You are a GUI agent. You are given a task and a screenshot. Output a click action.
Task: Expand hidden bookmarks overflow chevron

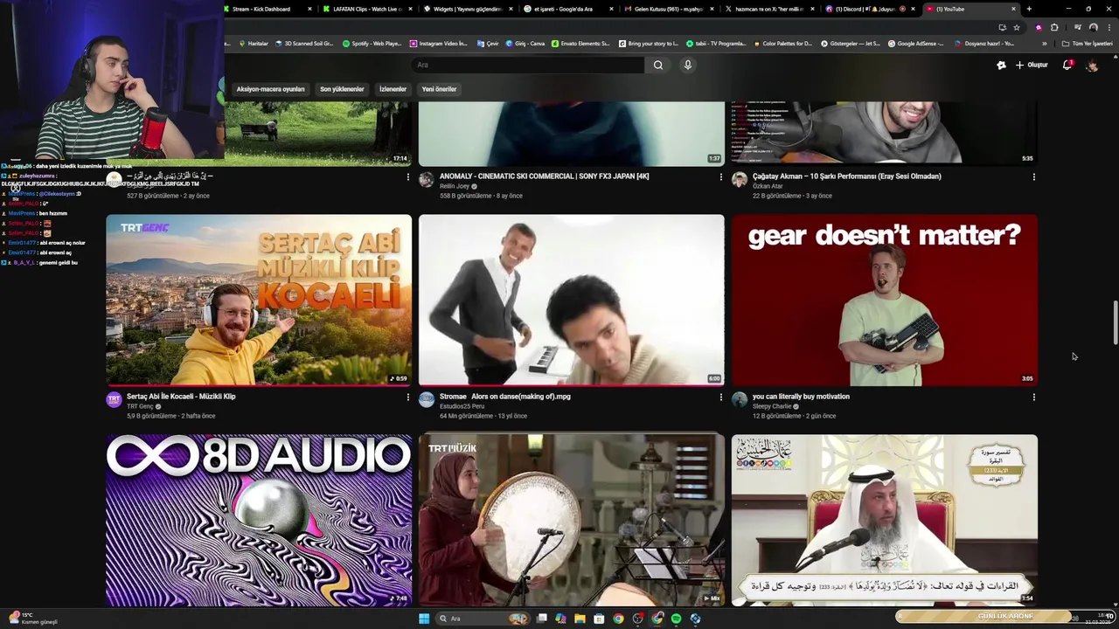tap(1044, 43)
